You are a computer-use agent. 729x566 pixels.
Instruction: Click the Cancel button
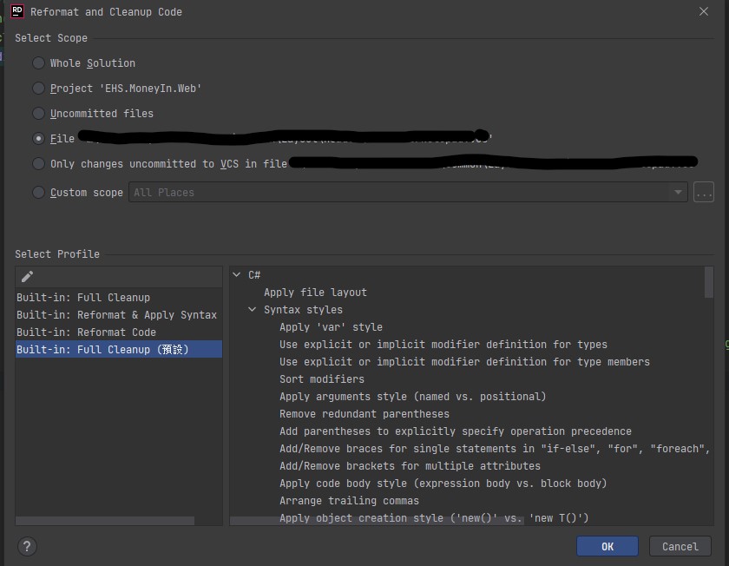coord(680,546)
